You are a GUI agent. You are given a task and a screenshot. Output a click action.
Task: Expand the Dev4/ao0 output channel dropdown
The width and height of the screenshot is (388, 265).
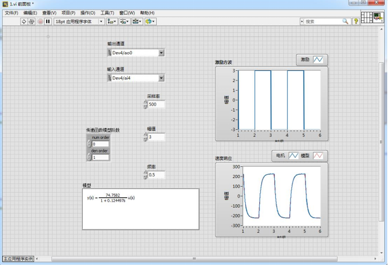[161, 53]
